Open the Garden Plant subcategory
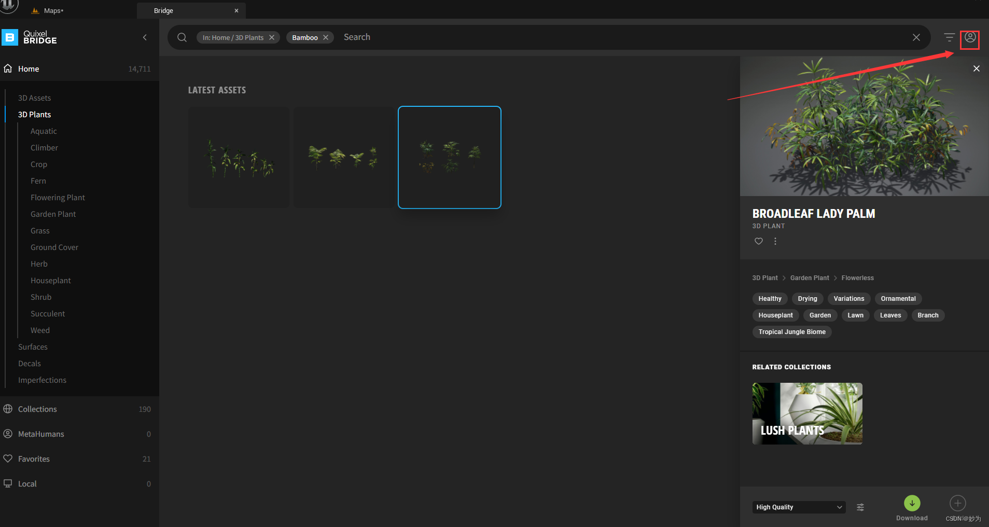This screenshot has height=527, width=989. point(53,214)
